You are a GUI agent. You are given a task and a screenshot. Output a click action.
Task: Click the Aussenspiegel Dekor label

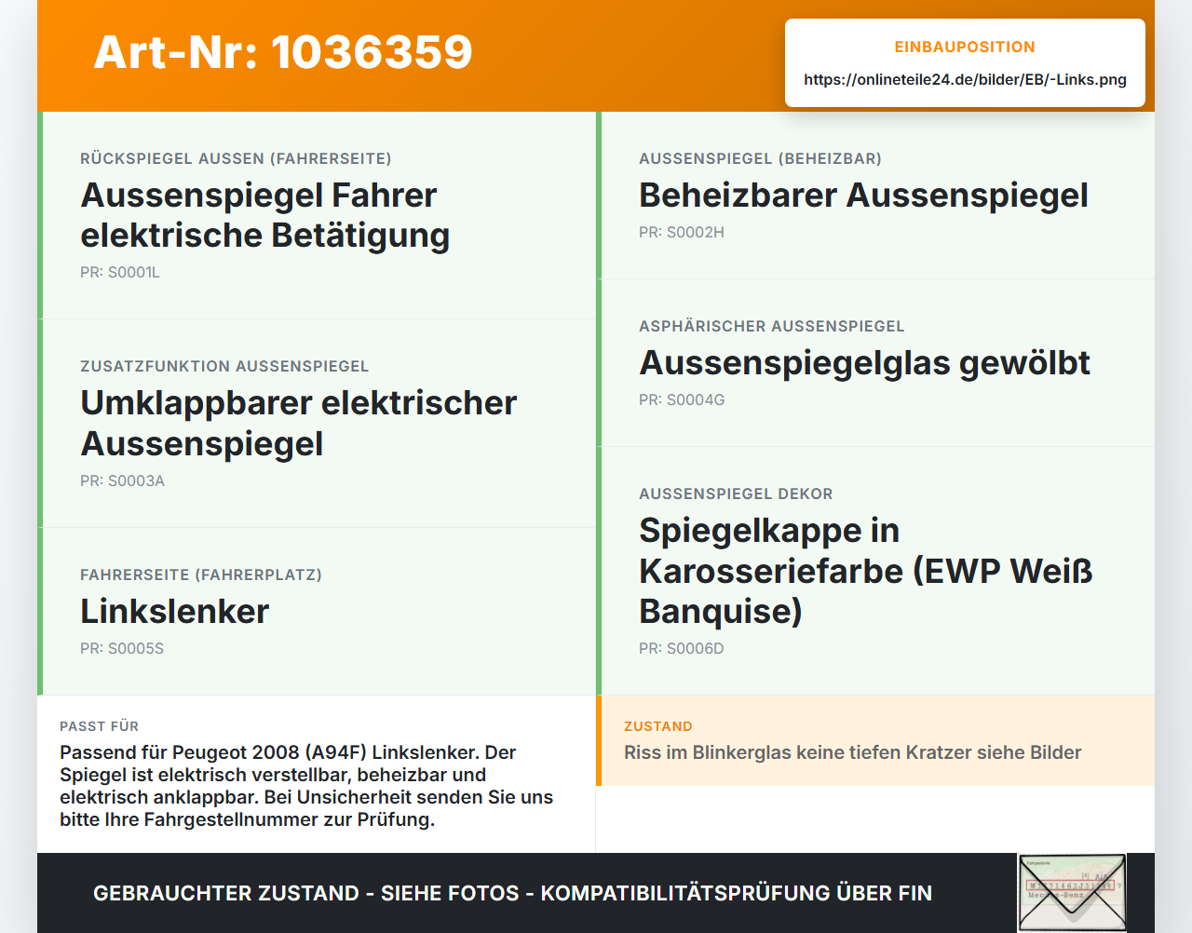click(x=736, y=494)
